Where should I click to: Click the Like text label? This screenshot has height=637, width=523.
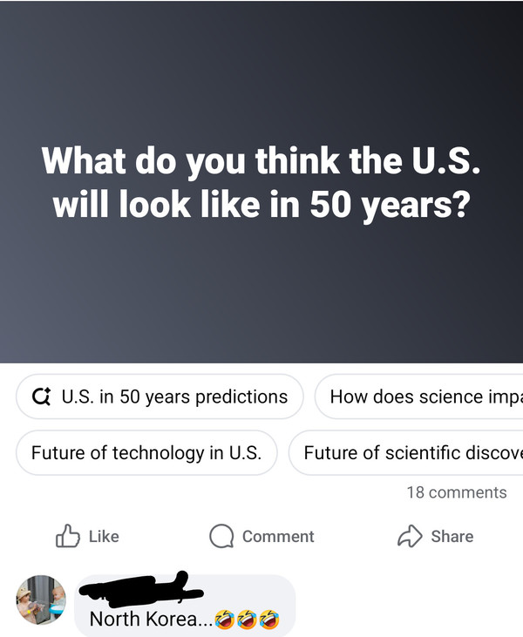104,537
